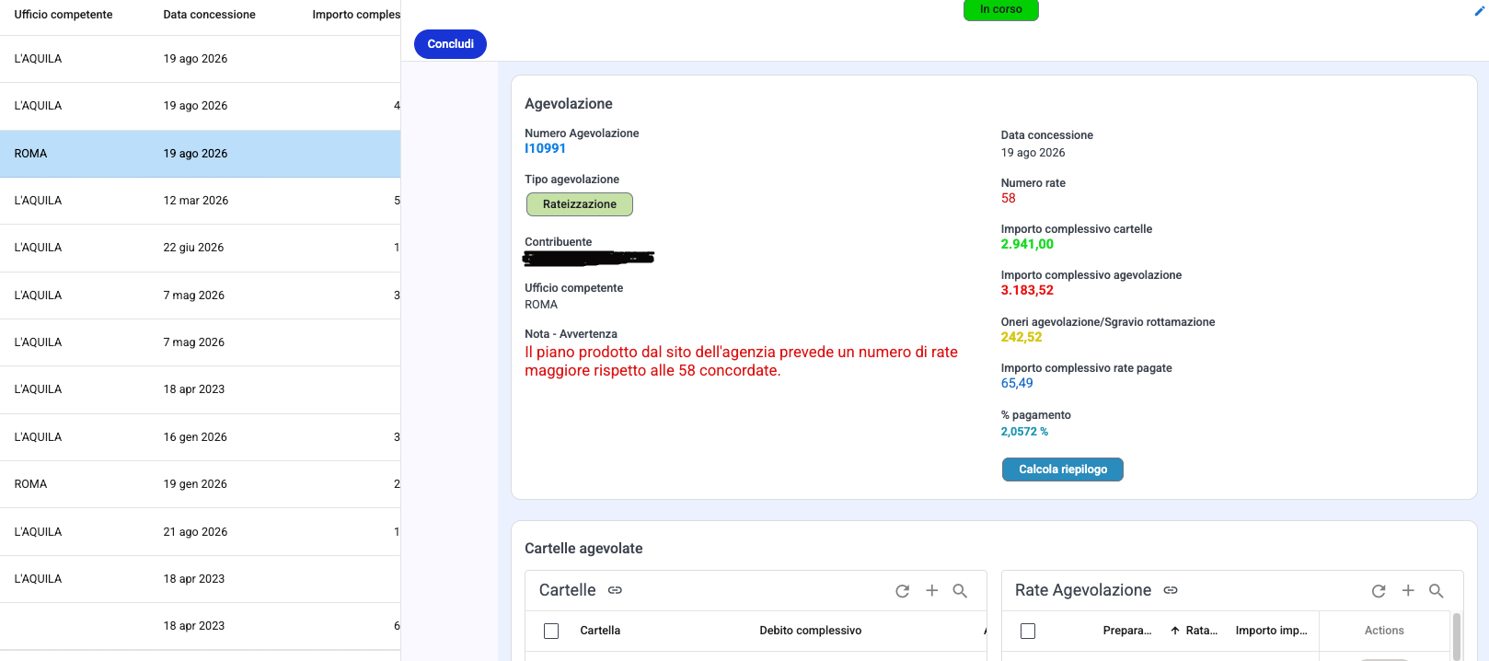Click the Cartella column header
This screenshot has width=1489, height=661.
point(600,631)
